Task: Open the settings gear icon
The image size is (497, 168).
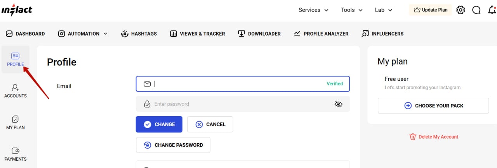Action: point(461,10)
